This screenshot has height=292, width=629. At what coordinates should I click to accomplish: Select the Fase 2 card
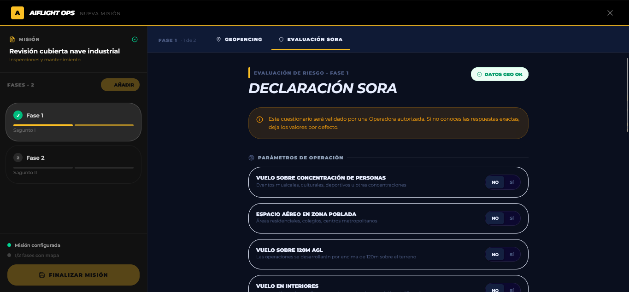[73, 164]
